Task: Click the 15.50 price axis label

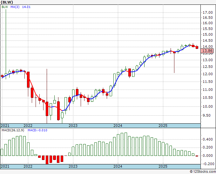Action: click(208, 29)
